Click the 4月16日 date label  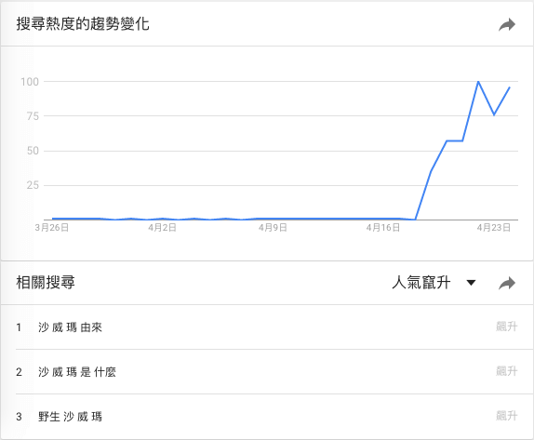[x=383, y=228]
